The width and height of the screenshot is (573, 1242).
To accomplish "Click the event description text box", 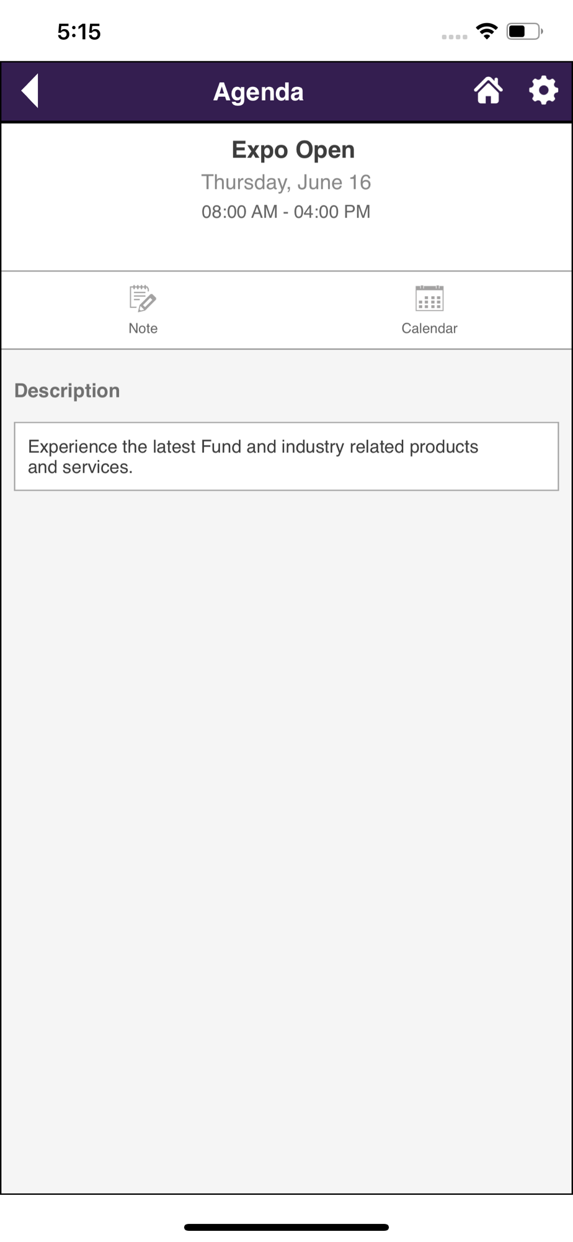I will pyautogui.click(x=286, y=456).
